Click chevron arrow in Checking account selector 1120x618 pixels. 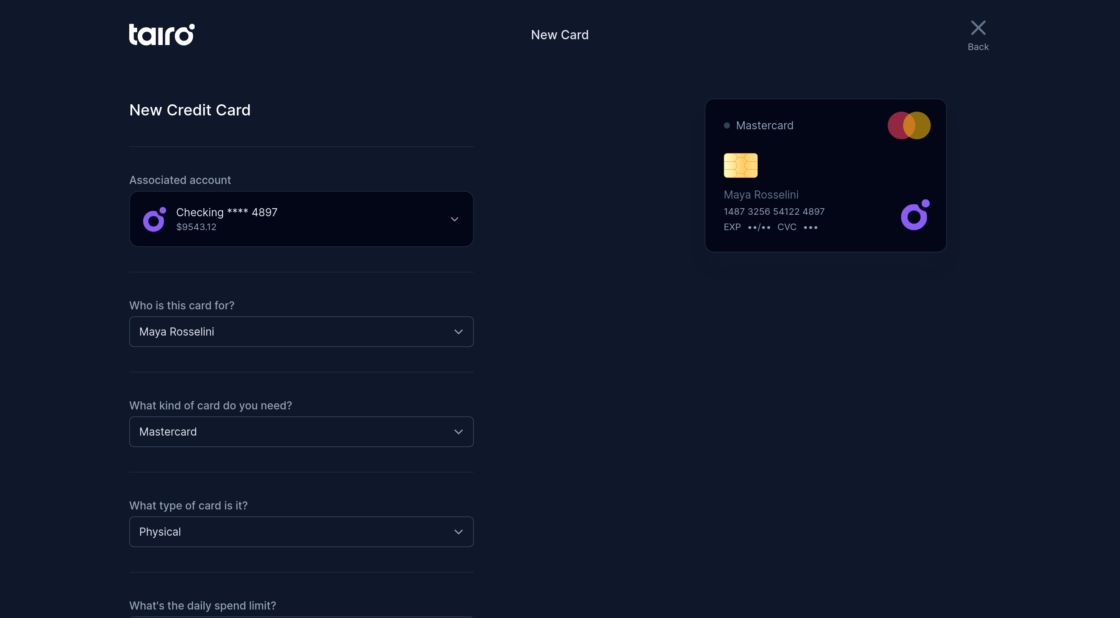coord(454,219)
